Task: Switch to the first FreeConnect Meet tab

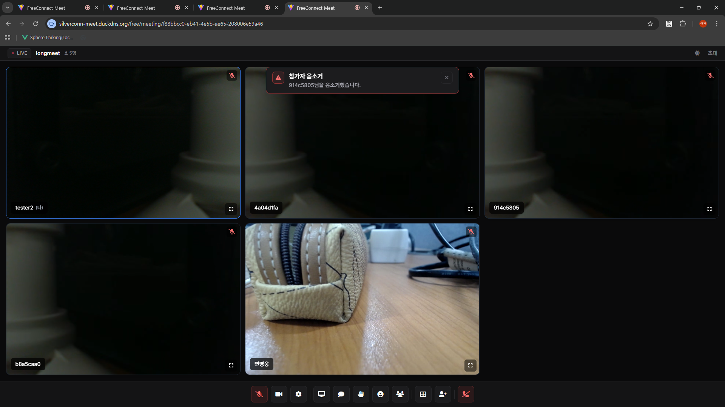Action: pyautogui.click(x=46, y=8)
